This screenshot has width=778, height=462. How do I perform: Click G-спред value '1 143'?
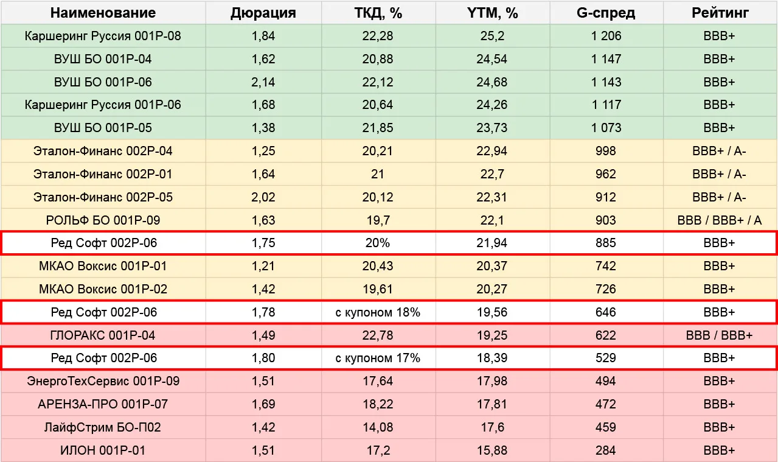[x=606, y=82]
